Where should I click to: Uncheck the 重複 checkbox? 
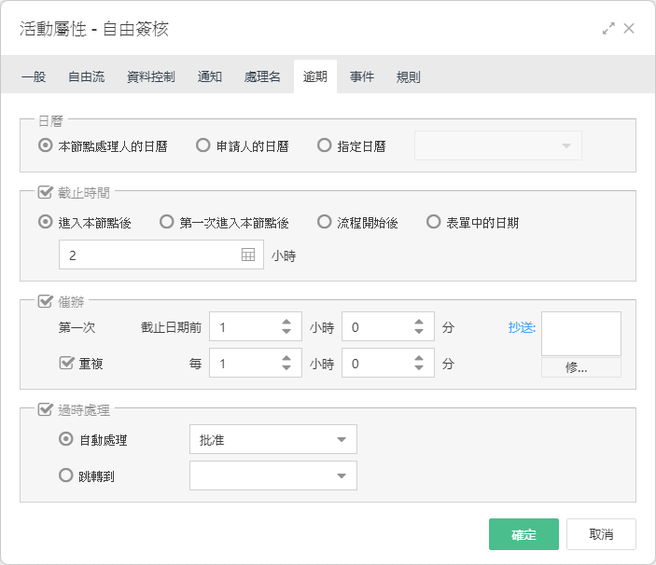click(66, 363)
